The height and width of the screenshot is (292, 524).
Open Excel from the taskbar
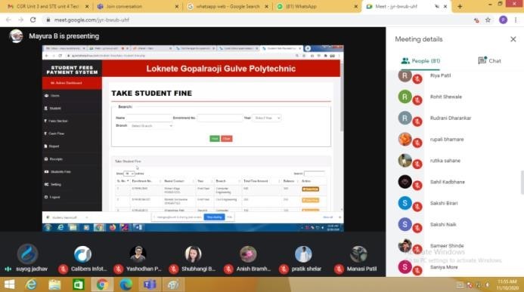pyautogui.click(x=79, y=284)
